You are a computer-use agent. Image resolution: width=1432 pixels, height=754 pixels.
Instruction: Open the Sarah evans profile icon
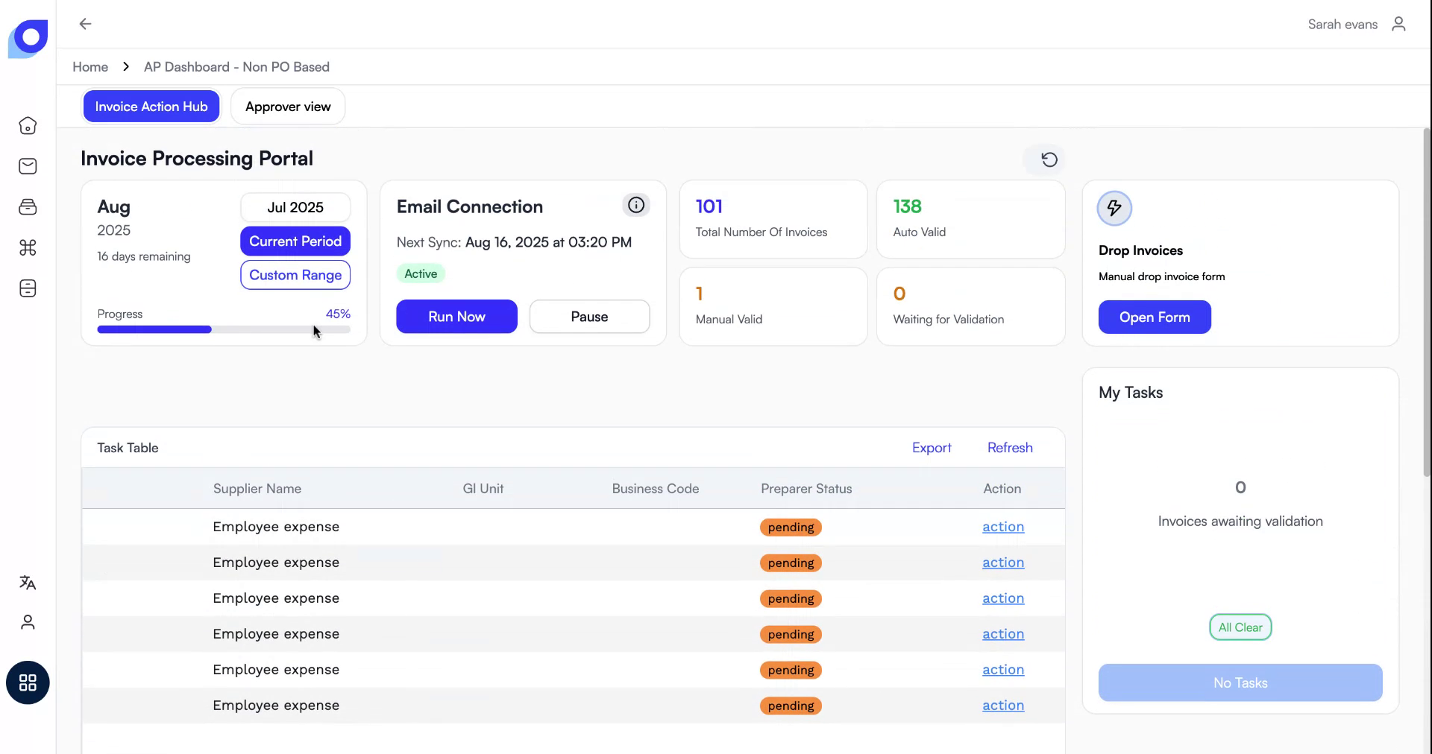click(1399, 24)
